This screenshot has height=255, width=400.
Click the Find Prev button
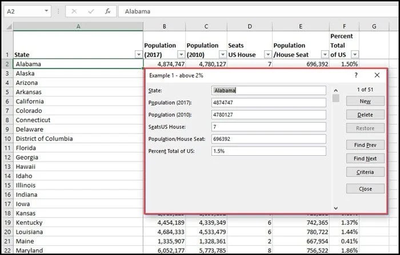[365, 145]
